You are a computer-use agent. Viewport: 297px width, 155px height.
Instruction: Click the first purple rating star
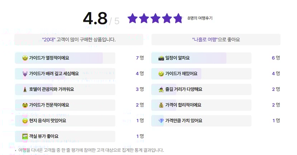point(133,18)
